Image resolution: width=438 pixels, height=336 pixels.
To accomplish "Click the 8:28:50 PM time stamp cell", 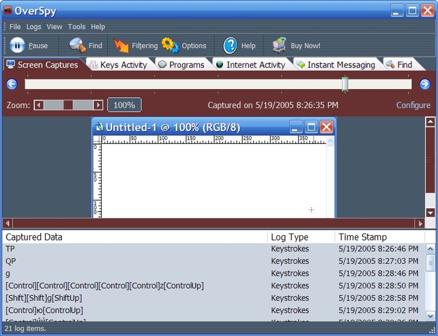I will pos(378,285).
